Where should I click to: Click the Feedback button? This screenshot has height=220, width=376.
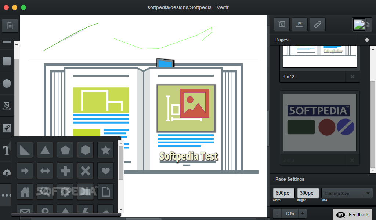pos(354,214)
